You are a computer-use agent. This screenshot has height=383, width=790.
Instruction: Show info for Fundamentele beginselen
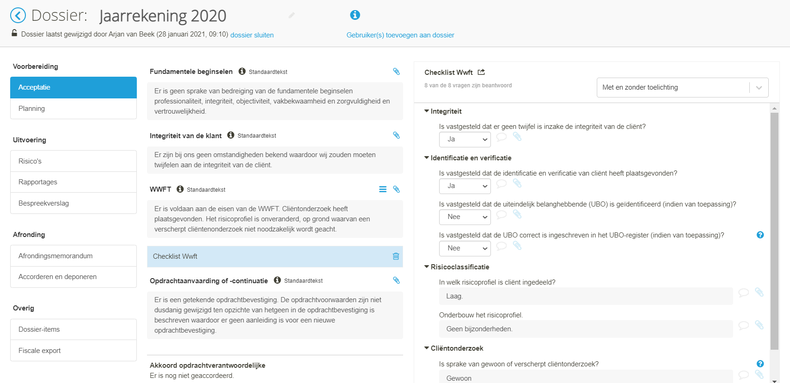click(x=242, y=71)
